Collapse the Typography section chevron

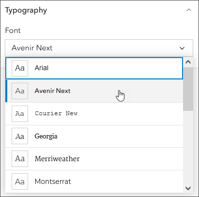pyautogui.click(x=189, y=10)
